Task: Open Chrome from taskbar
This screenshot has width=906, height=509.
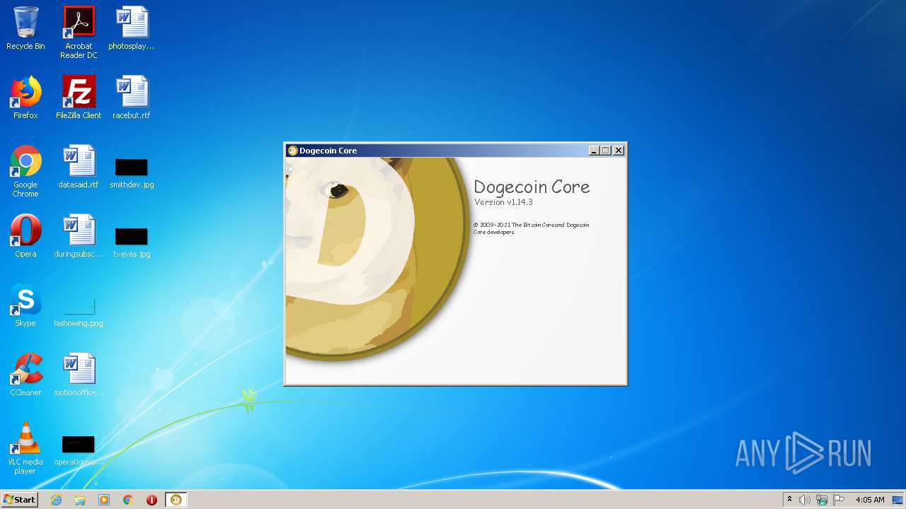Action: pos(128,500)
